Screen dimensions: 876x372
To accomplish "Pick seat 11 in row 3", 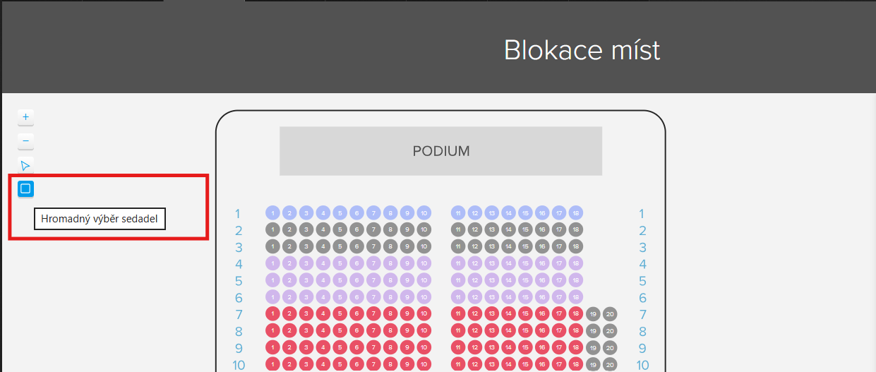I will click(458, 247).
